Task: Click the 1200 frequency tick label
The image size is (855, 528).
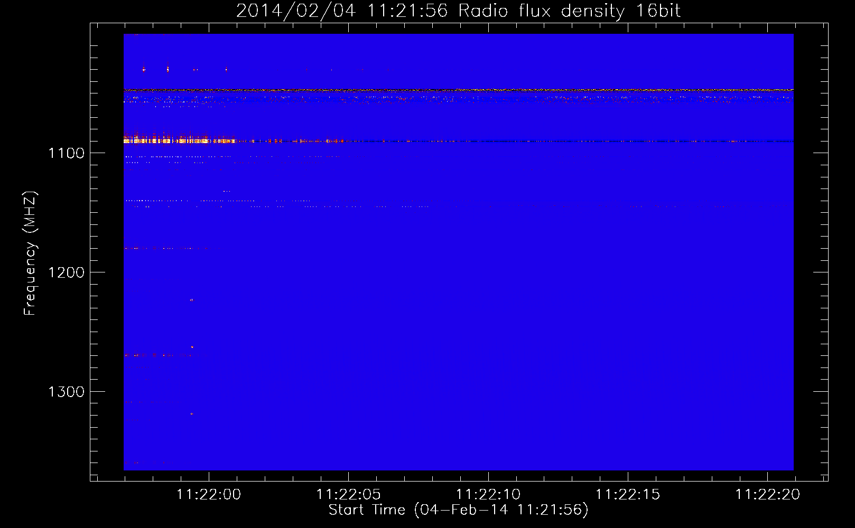Action: coord(66,272)
